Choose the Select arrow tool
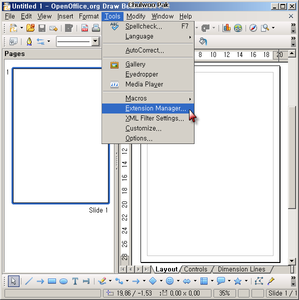 [13, 281]
